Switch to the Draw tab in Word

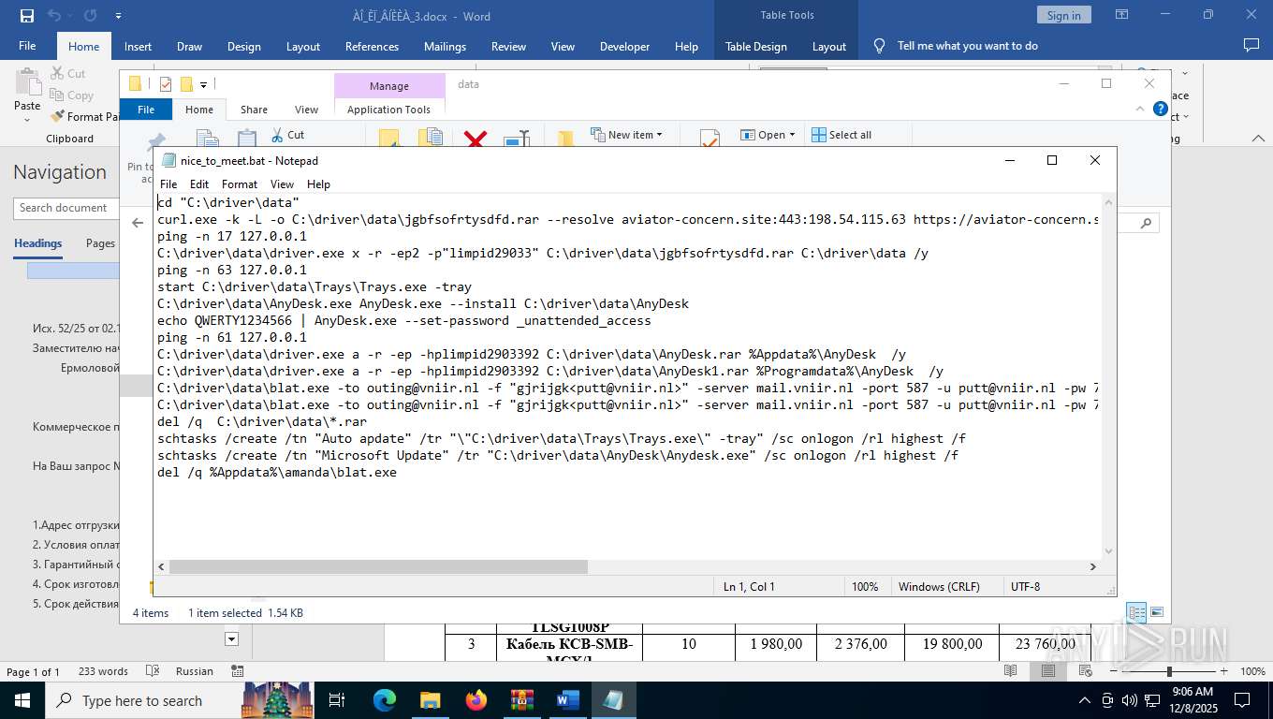pyautogui.click(x=189, y=46)
